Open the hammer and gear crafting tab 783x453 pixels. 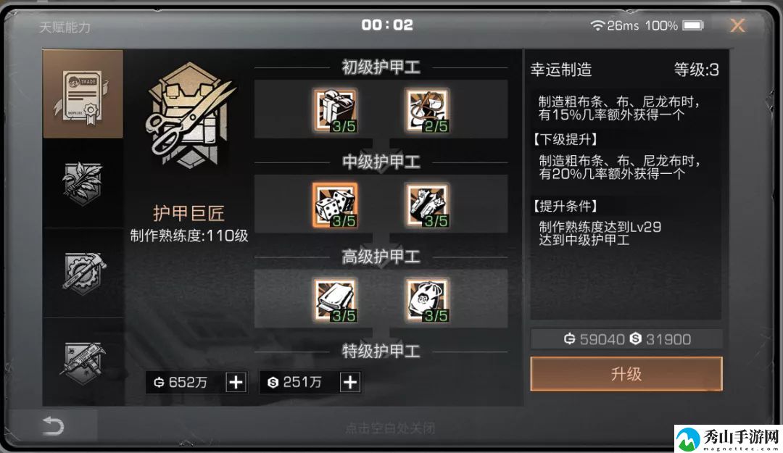83,273
